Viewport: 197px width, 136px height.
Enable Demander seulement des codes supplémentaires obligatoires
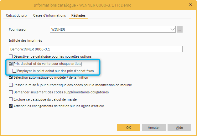(x=11, y=92)
